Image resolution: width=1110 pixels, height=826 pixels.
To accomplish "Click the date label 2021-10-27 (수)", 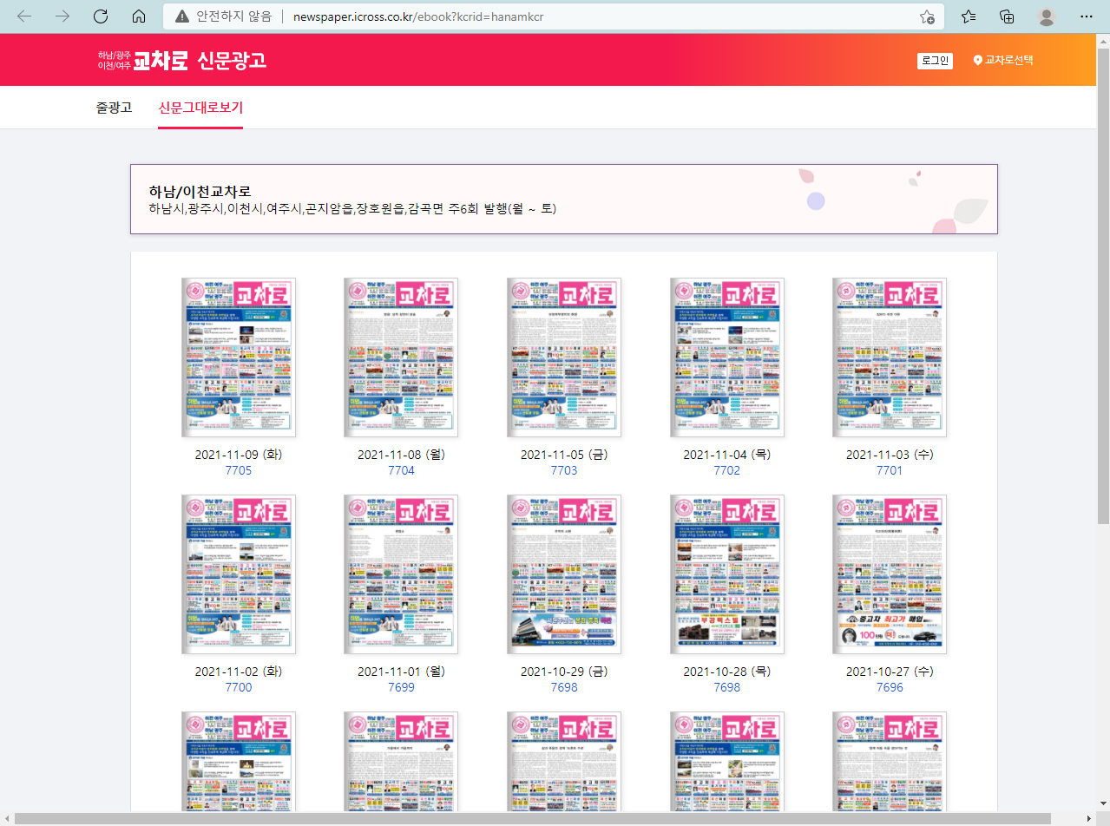I will coord(890,672).
